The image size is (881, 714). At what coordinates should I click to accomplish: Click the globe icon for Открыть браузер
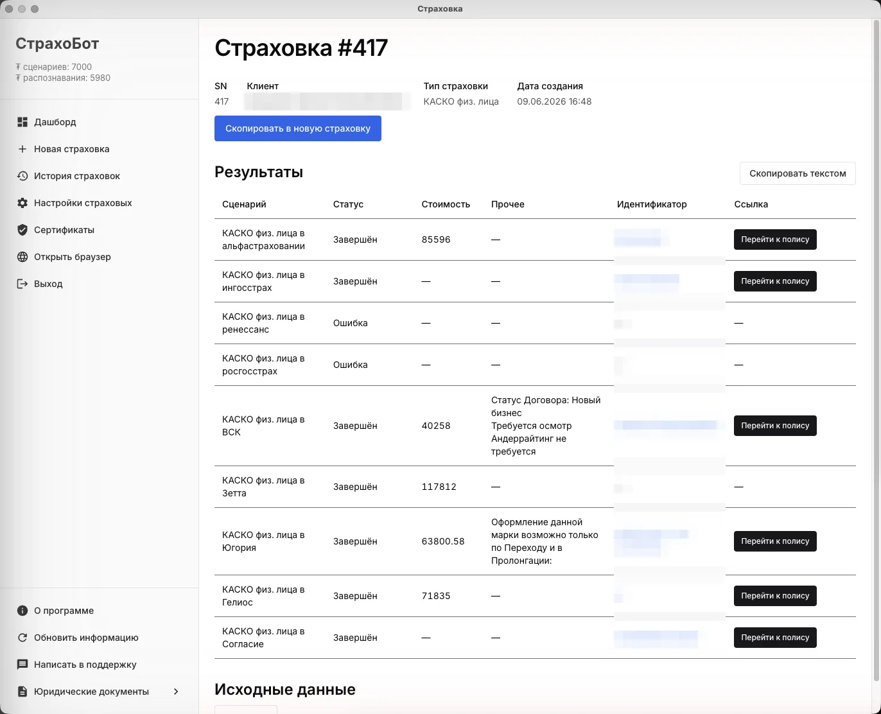point(22,257)
